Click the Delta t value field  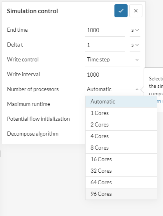pos(105,45)
